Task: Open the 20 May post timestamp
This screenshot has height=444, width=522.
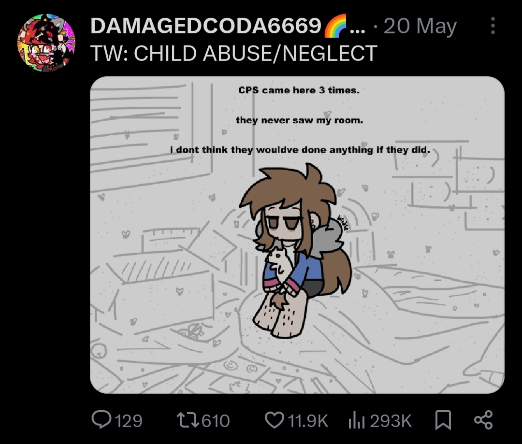Action: coord(420,26)
